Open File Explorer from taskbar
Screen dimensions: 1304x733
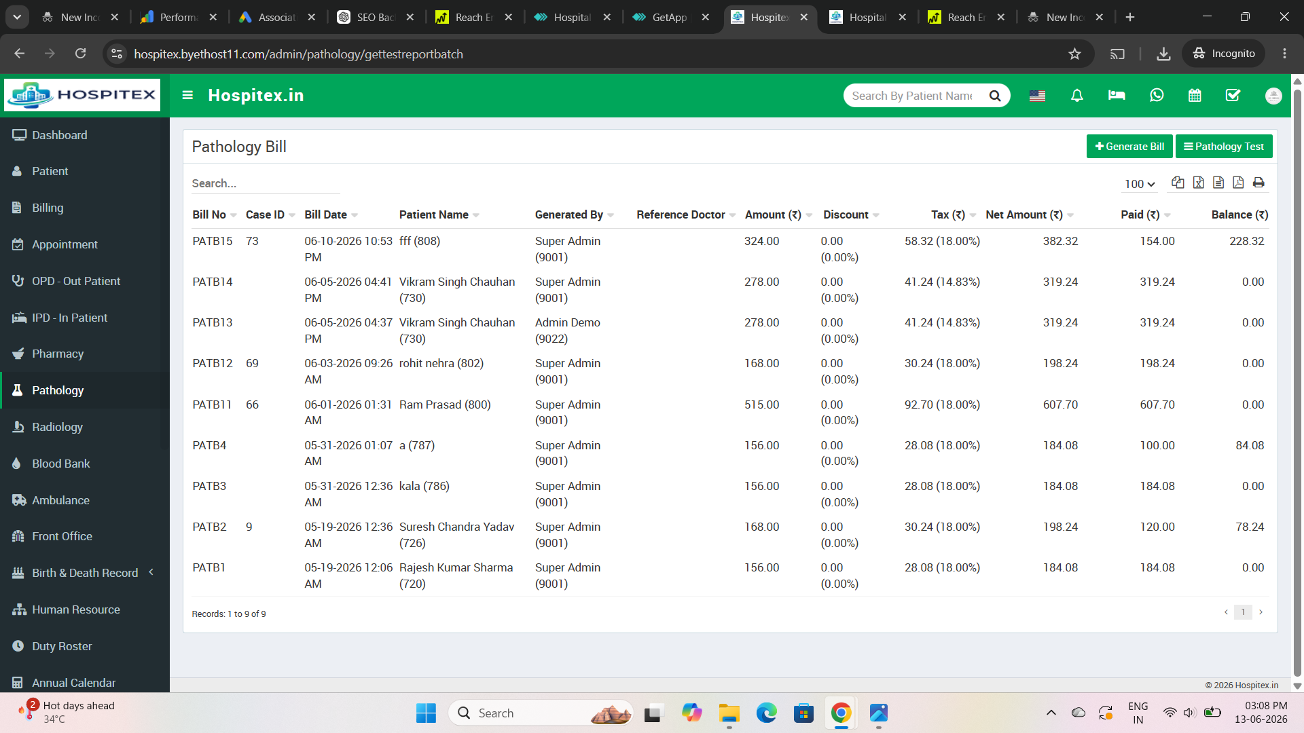pos(729,713)
